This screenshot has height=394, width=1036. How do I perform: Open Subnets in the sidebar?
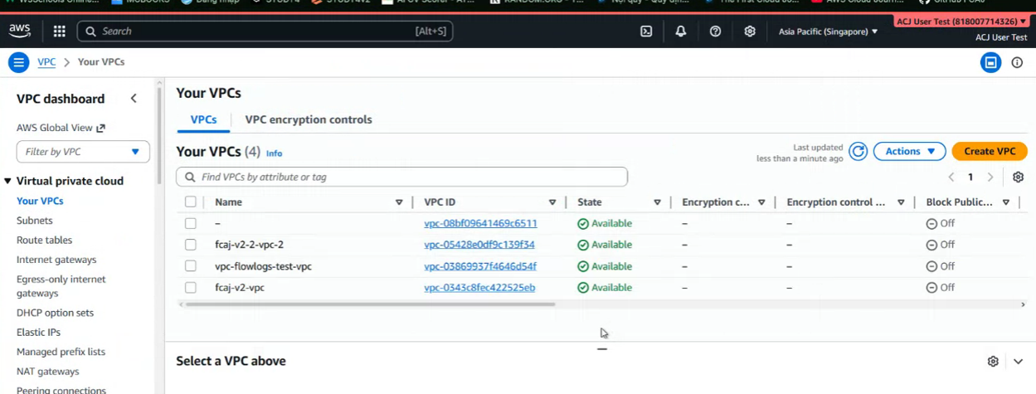tap(35, 221)
